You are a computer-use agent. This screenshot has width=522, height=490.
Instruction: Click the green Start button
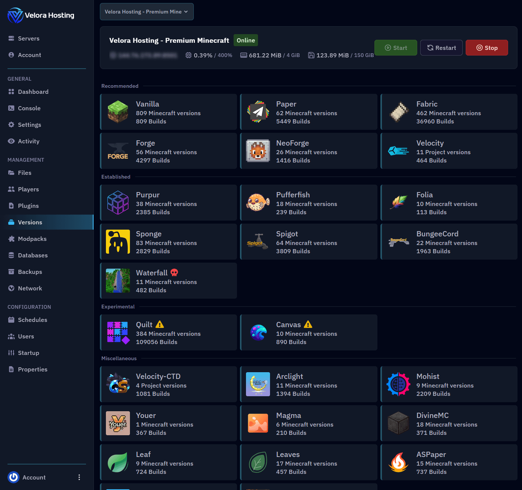coord(395,48)
